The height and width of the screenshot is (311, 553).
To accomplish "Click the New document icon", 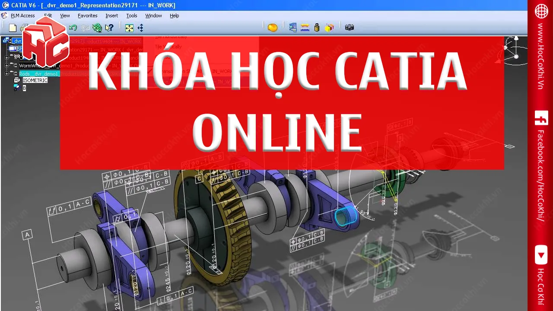I will [x=13, y=28].
